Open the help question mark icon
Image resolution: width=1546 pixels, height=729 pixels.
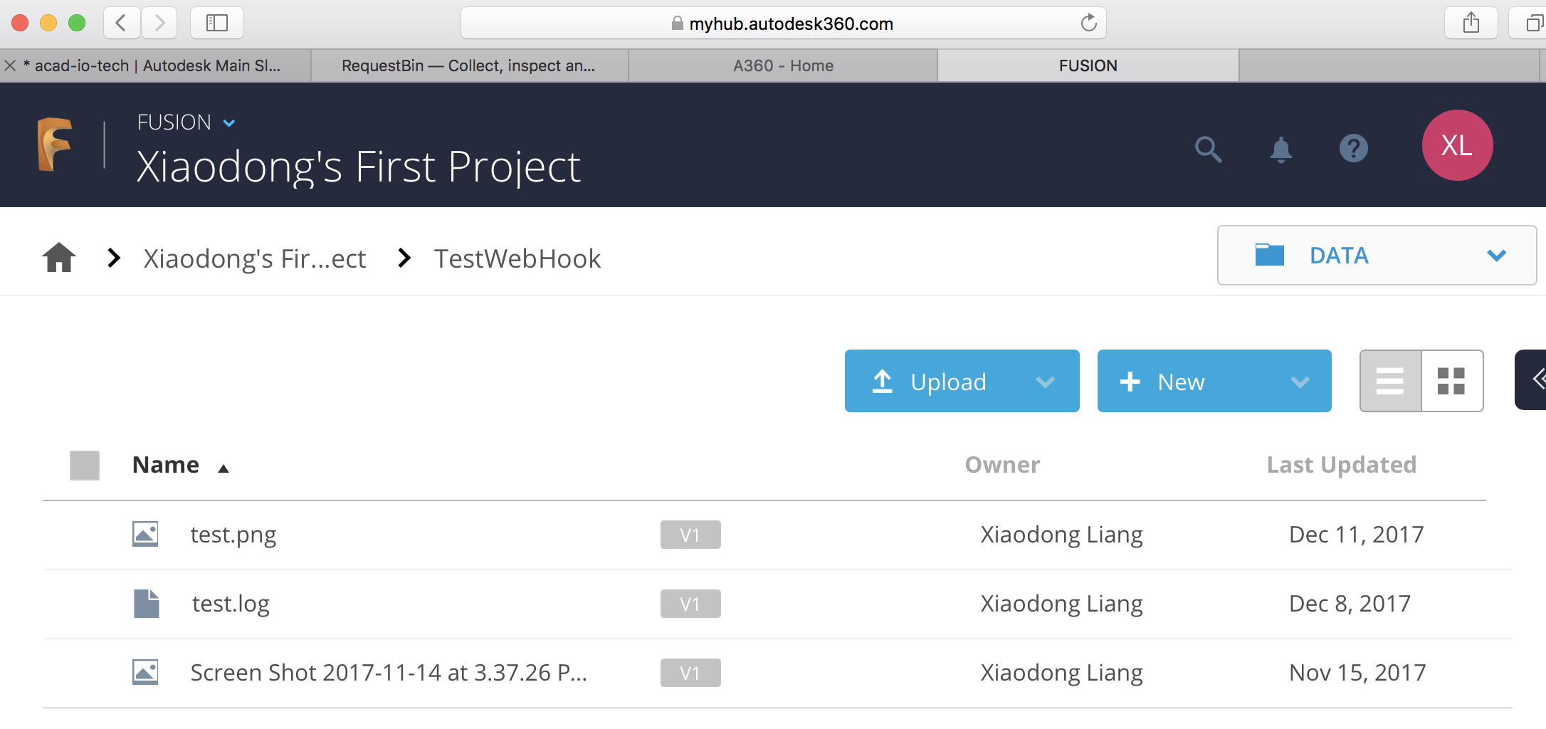1353,149
